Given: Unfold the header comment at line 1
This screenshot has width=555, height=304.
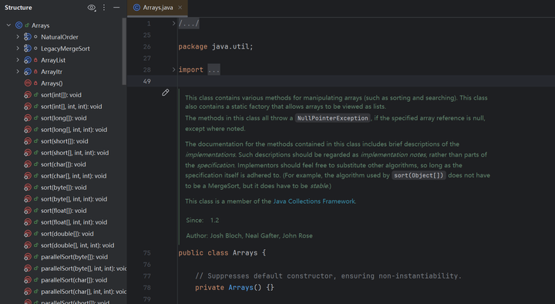Looking at the screenshot, I should [173, 23].
